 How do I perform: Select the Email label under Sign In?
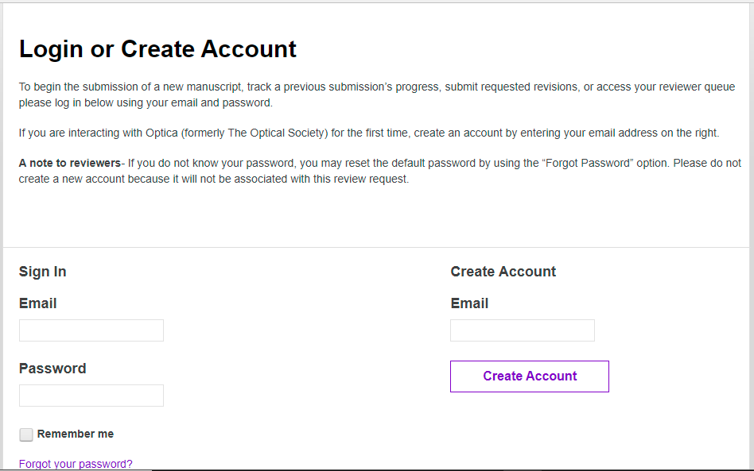(x=38, y=303)
